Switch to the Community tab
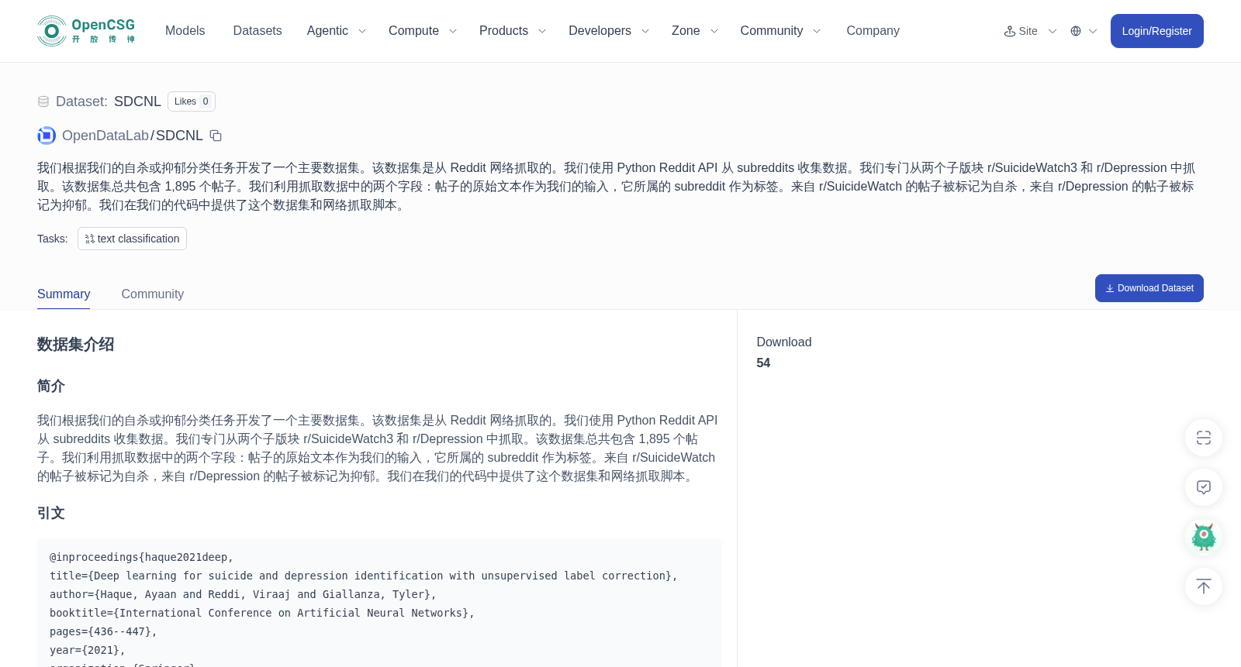 pyautogui.click(x=153, y=294)
